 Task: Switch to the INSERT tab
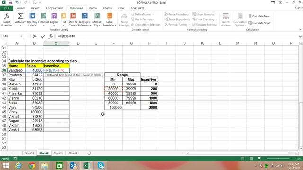[35, 8]
